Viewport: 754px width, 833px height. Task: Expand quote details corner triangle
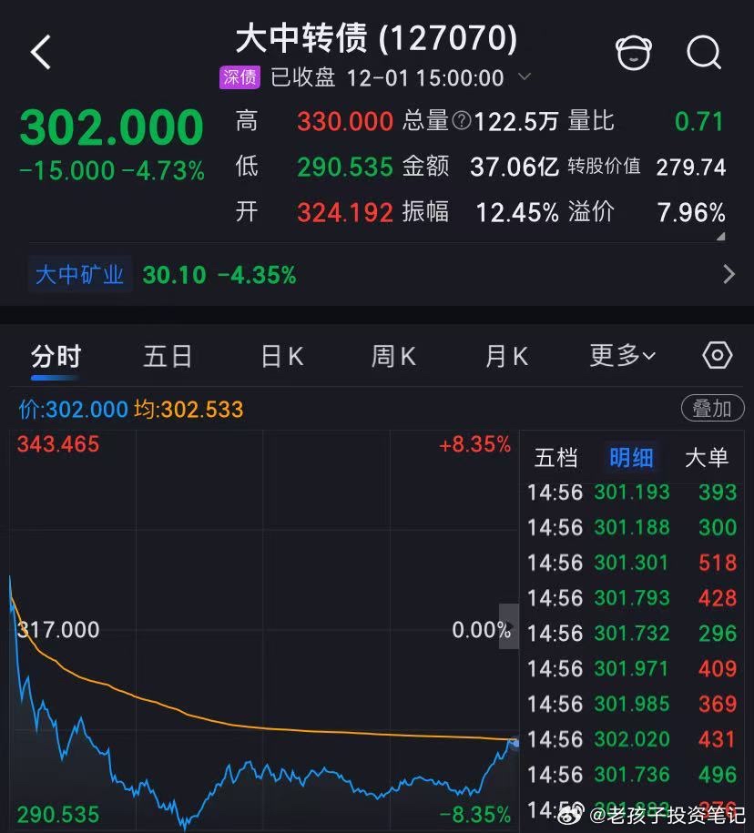(x=720, y=237)
